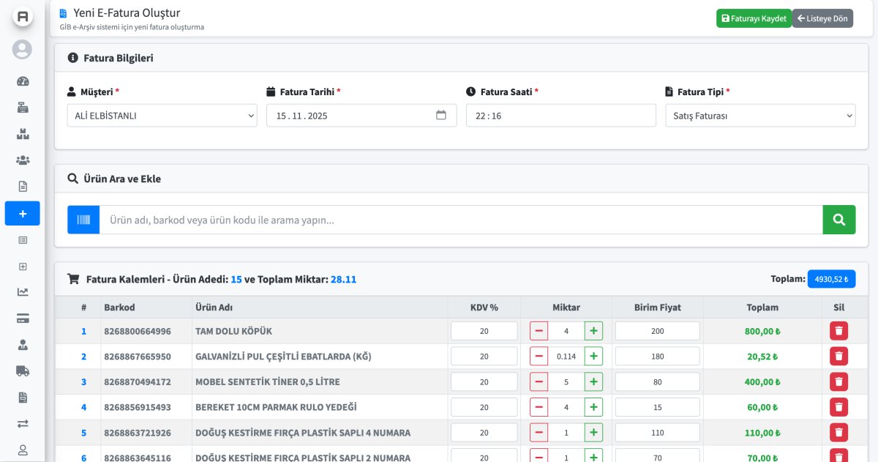This screenshot has height=462, width=878.
Task: Click the truck delivery sidebar icon
Action: tap(23, 370)
